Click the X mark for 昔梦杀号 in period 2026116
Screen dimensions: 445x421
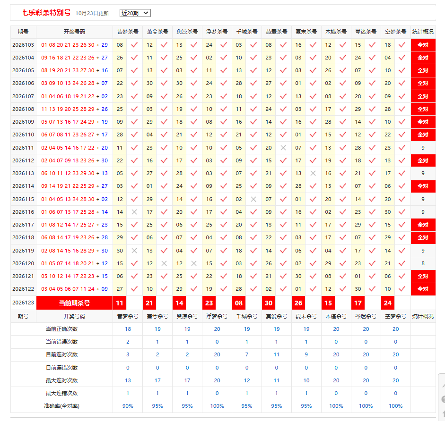click(134, 212)
